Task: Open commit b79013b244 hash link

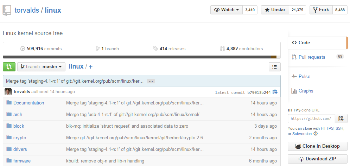Action: [x=259, y=92]
